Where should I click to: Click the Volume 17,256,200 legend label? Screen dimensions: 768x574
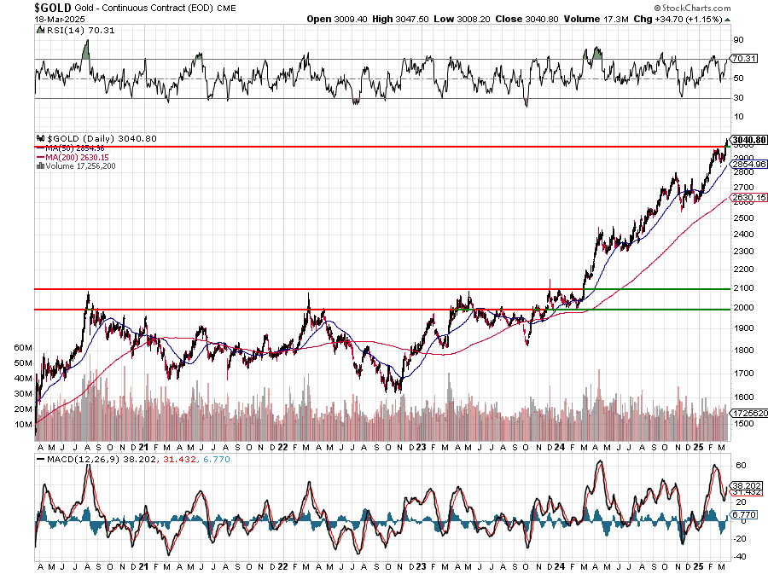80,166
